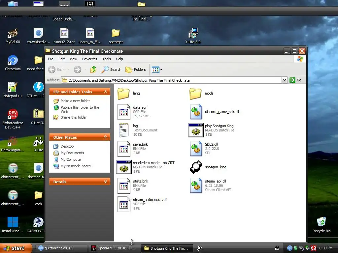Open the File menu

(x=51, y=59)
